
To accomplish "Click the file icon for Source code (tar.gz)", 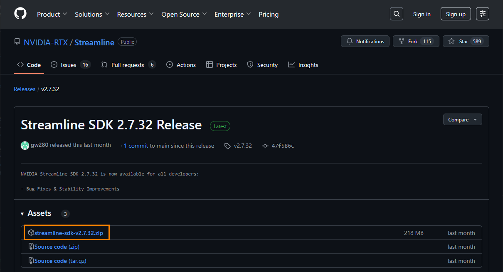I will pos(31,261).
